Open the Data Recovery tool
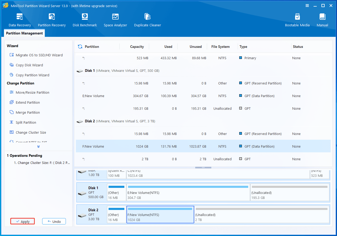The image size is (337, 236). [20, 20]
